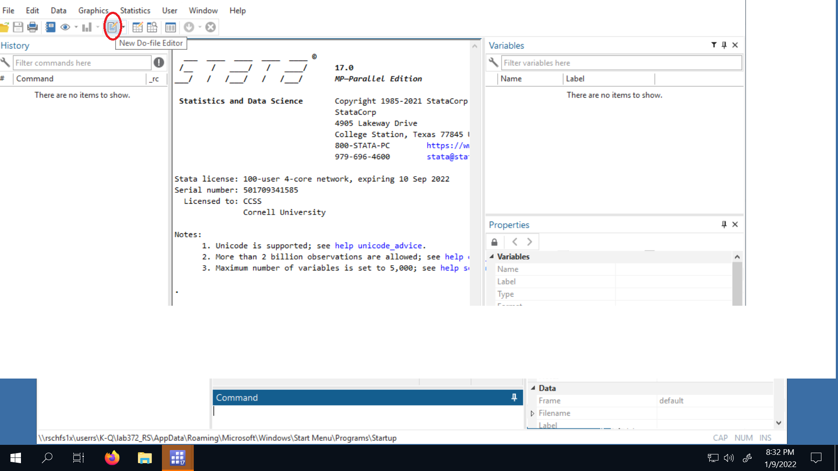Launch Firefox from the taskbar
This screenshot has width=838, height=471.
click(x=112, y=457)
